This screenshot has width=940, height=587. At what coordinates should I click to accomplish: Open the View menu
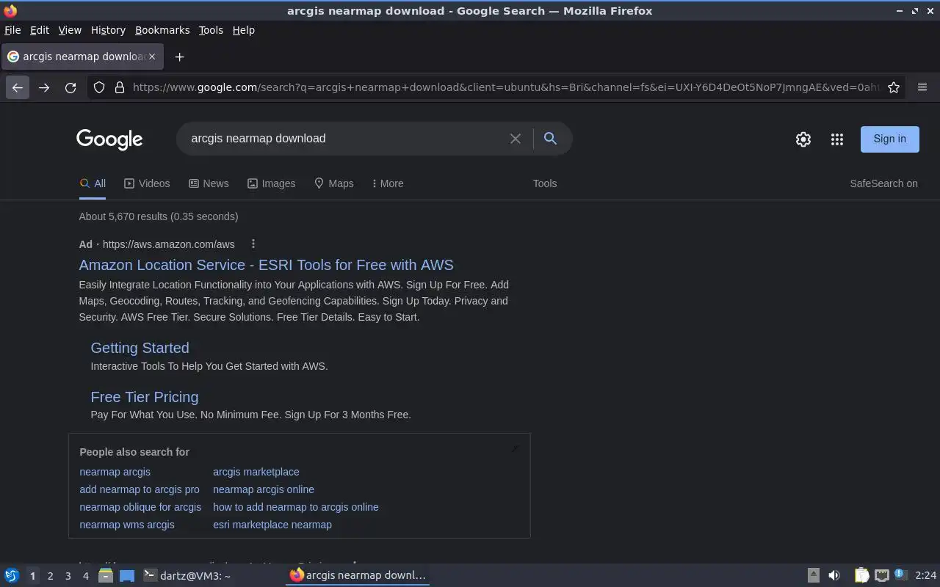(x=70, y=30)
